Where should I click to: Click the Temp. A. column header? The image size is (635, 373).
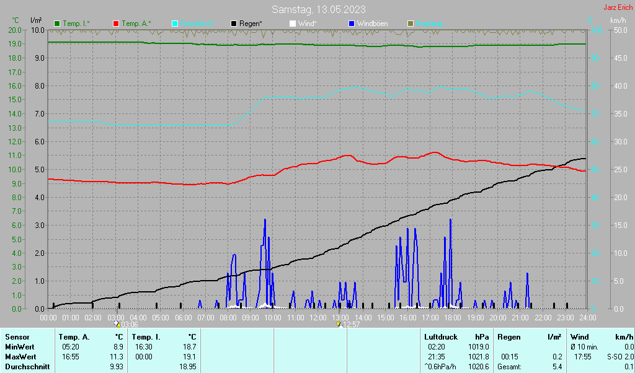[74, 337]
